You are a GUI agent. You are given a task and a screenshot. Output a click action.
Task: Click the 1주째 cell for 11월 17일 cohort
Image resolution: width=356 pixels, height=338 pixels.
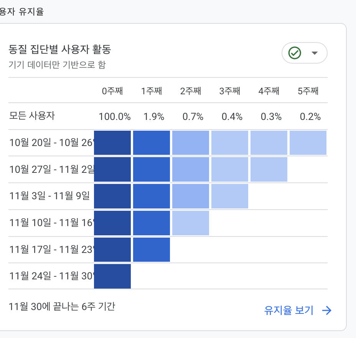pos(152,249)
